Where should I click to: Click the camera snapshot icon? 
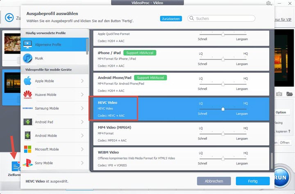click(x=279, y=94)
